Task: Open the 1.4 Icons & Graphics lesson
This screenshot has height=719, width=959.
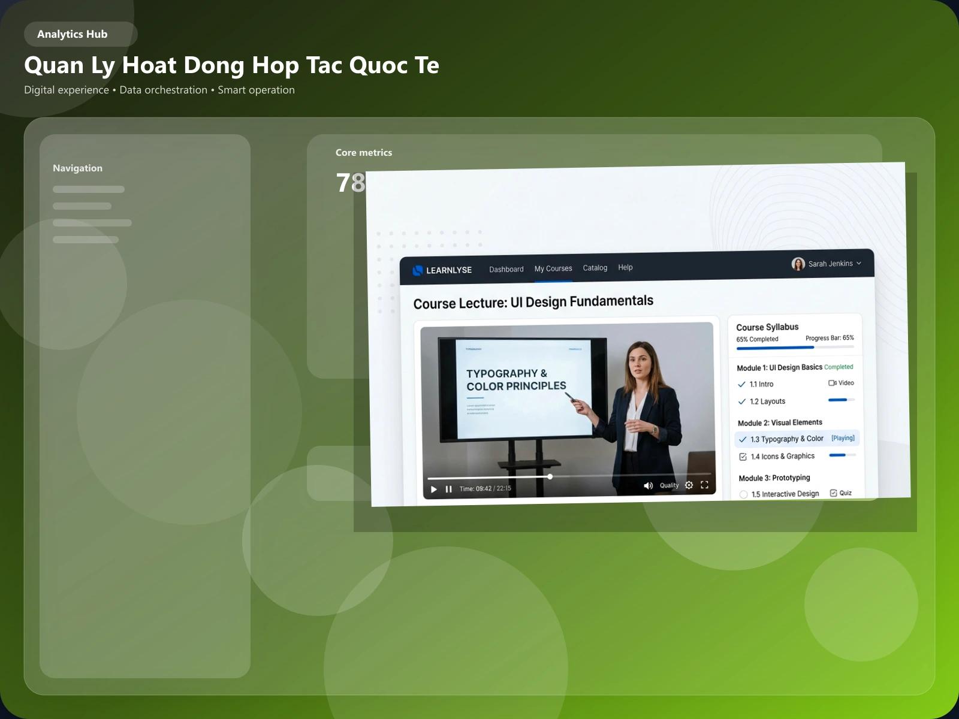Action: pos(783,457)
